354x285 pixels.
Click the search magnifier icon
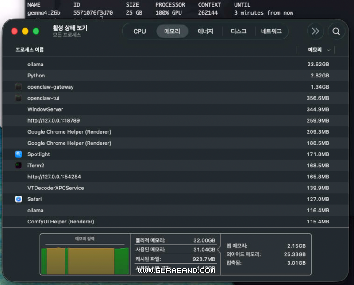point(336,31)
